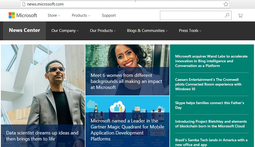
Task: Open Blogs & Communities menu
Action: pyautogui.click(x=147, y=31)
